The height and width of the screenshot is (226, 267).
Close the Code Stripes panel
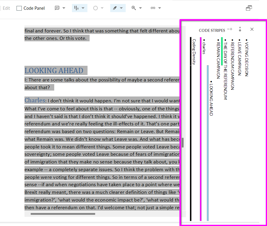click(252, 29)
